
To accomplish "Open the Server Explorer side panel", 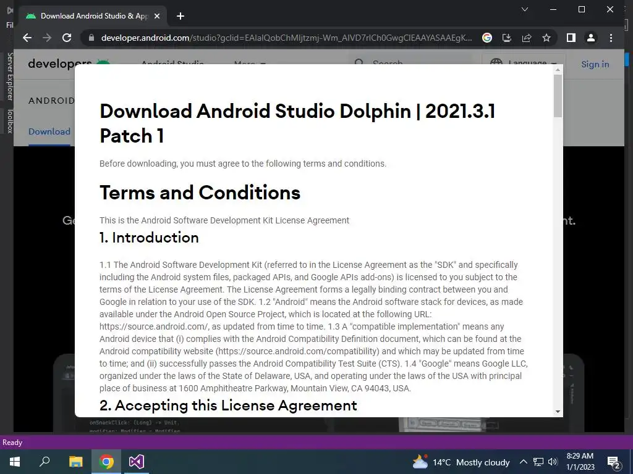I will coord(10,76).
